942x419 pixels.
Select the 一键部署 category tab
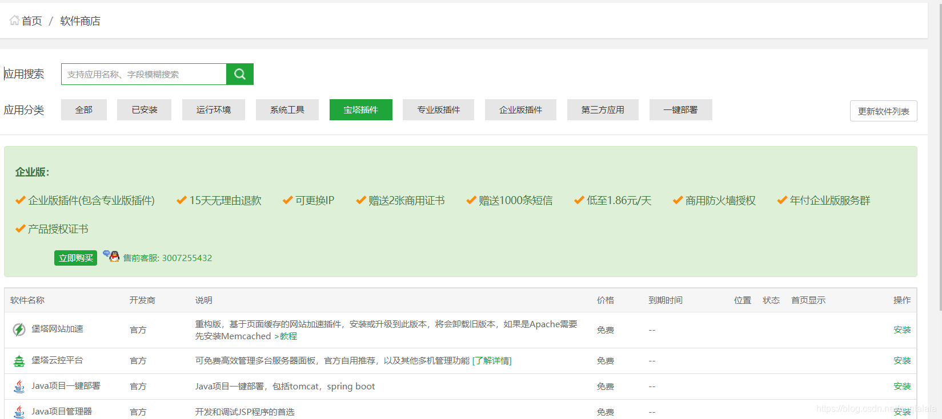[x=680, y=109]
